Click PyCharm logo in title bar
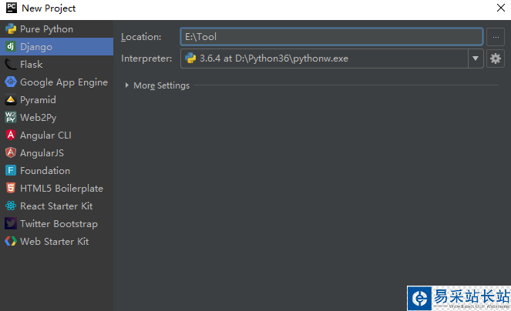 pos(12,8)
